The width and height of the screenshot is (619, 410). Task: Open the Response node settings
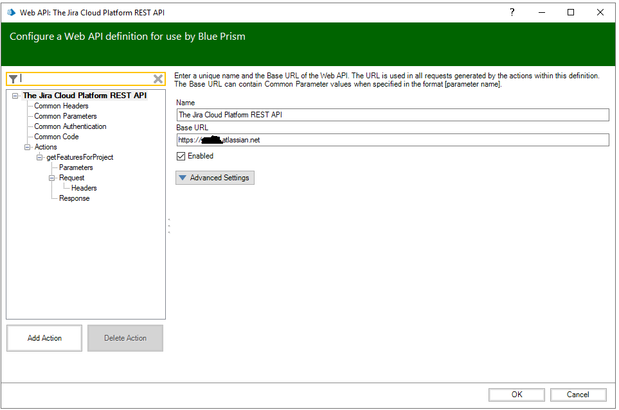74,198
